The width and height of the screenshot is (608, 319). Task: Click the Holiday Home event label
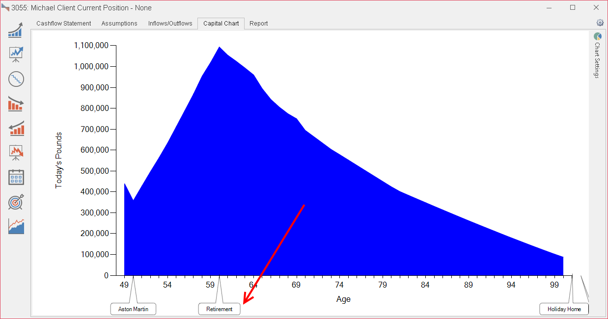564,309
